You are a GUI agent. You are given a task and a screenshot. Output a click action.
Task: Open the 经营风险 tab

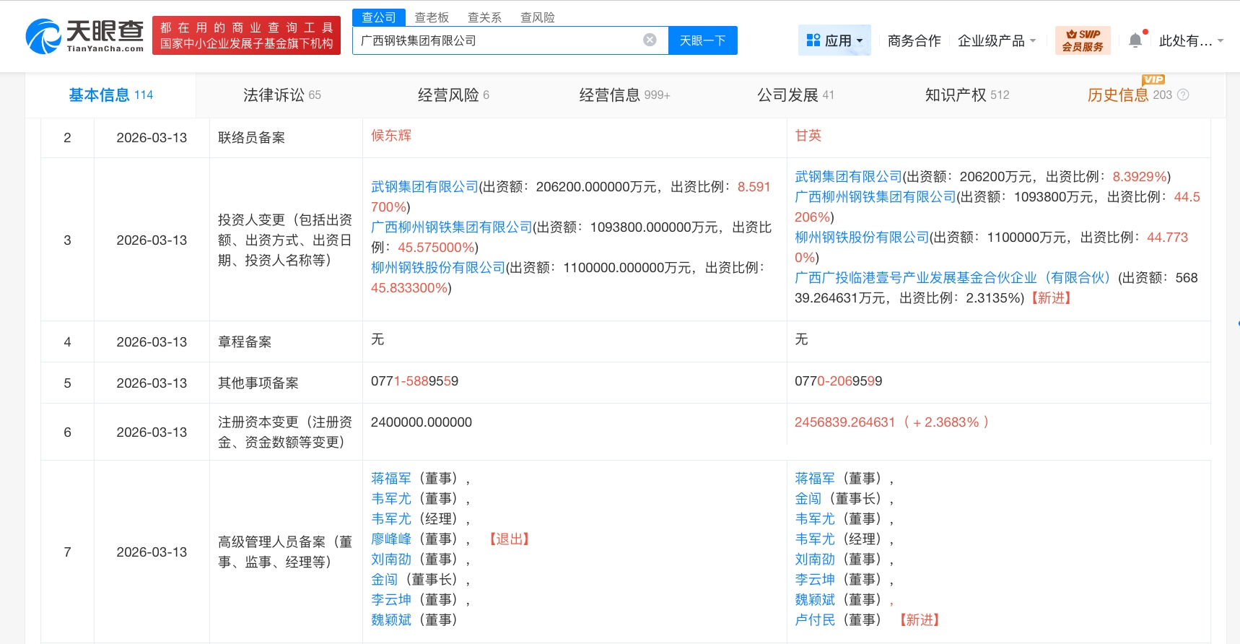click(453, 95)
